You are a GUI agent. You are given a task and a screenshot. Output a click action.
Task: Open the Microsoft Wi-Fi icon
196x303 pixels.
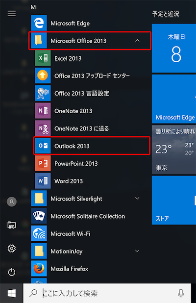39,234
